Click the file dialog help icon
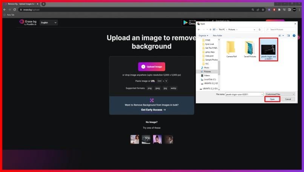The height and width of the screenshot is (172, 304). coord(294,35)
